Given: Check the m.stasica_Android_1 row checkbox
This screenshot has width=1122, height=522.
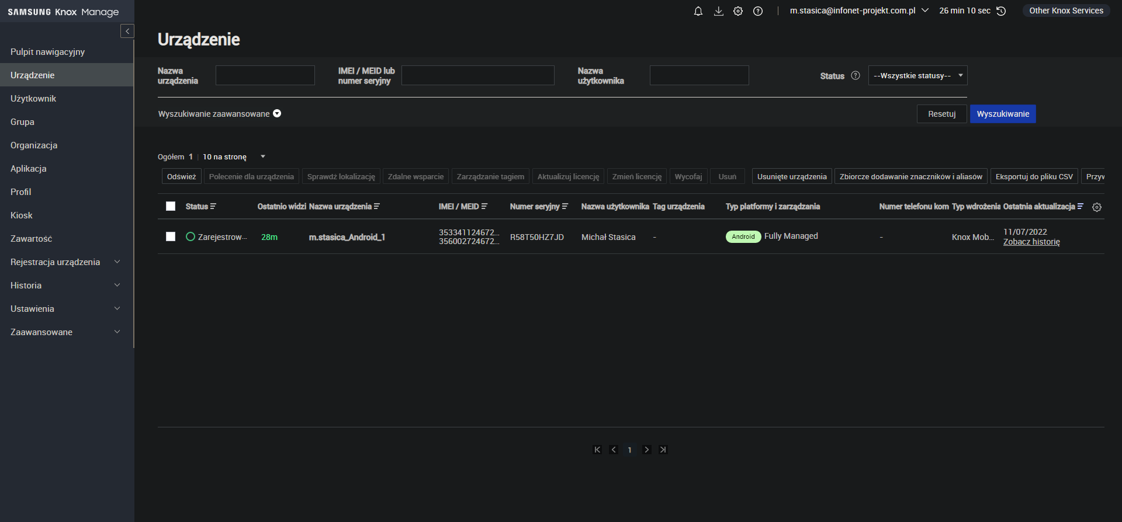Looking at the screenshot, I should 171,236.
